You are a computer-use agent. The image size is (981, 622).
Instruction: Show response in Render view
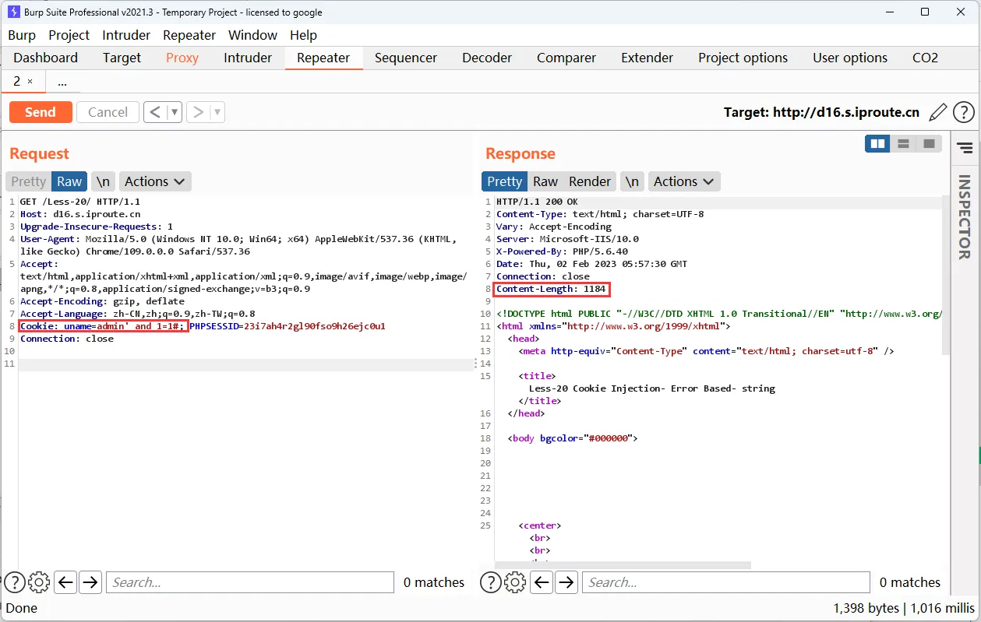pyautogui.click(x=589, y=181)
